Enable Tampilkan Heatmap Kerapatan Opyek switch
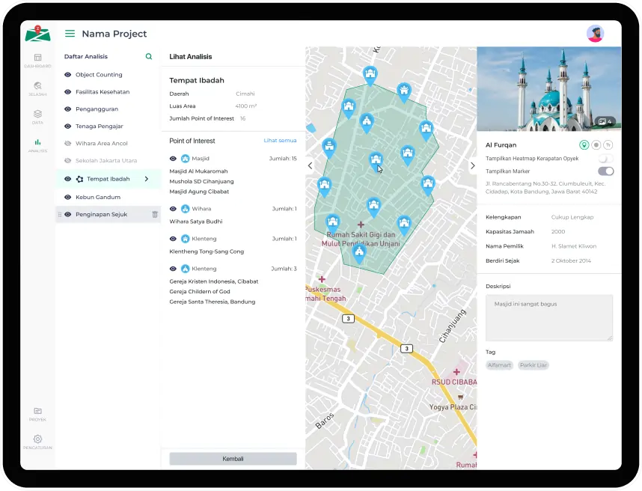Screen dimensions: 642x491 605,159
